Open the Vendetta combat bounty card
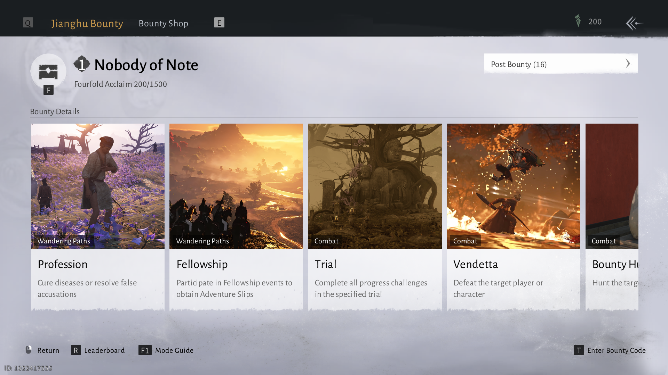This screenshot has height=375, width=668. 513,215
